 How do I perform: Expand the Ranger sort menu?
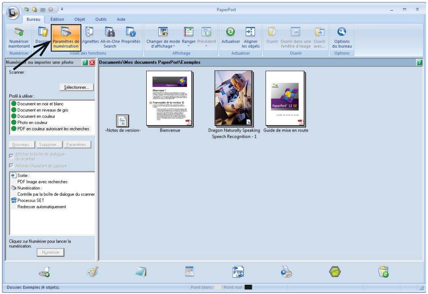pos(189,37)
